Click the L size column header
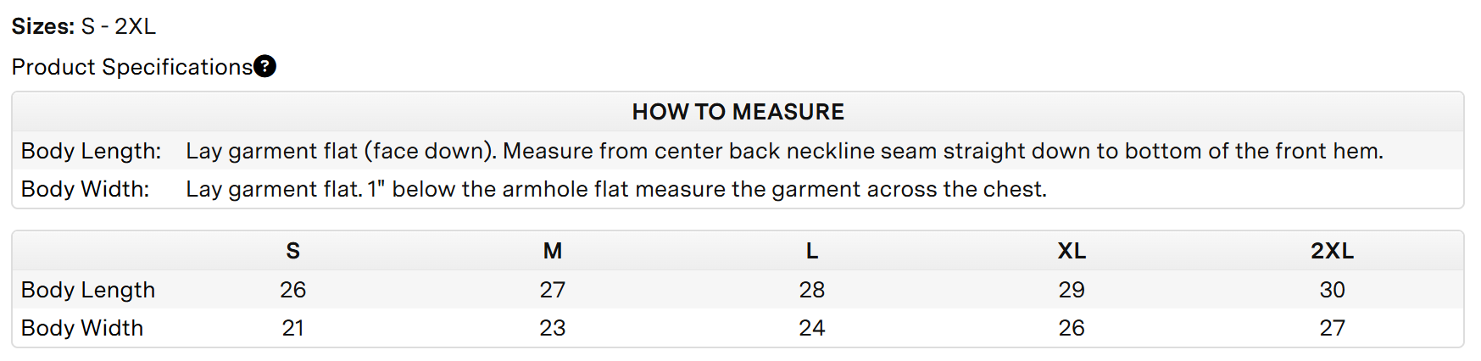The height and width of the screenshot is (361, 1481). [812, 251]
